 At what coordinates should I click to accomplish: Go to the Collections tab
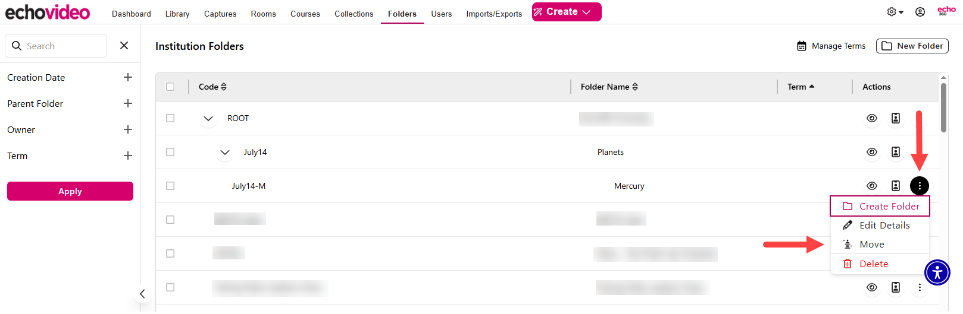(x=354, y=14)
